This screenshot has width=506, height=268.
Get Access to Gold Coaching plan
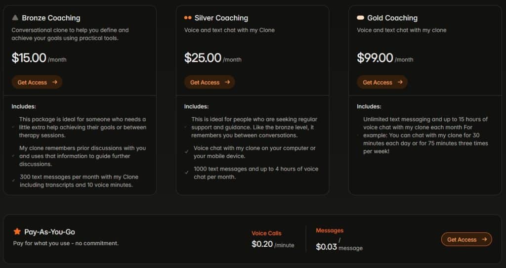382,82
